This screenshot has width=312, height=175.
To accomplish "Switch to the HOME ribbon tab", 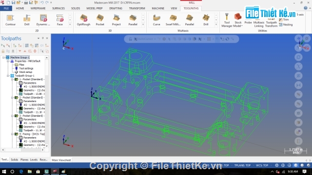I will point(20,8).
